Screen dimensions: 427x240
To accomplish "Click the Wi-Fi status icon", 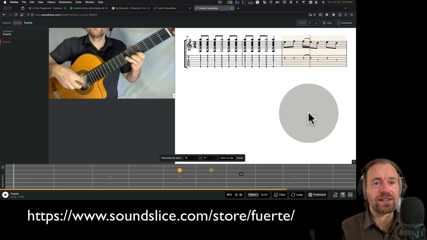I will coord(303,2).
